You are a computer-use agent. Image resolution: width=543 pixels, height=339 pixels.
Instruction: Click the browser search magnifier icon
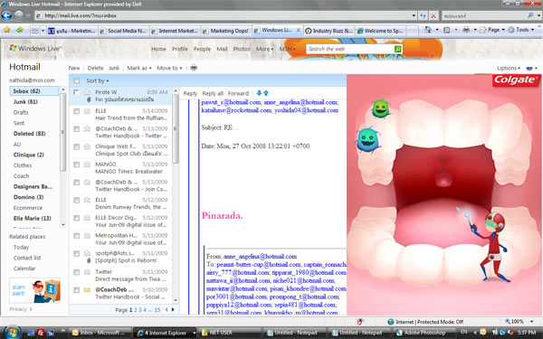click(x=530, y=15)
